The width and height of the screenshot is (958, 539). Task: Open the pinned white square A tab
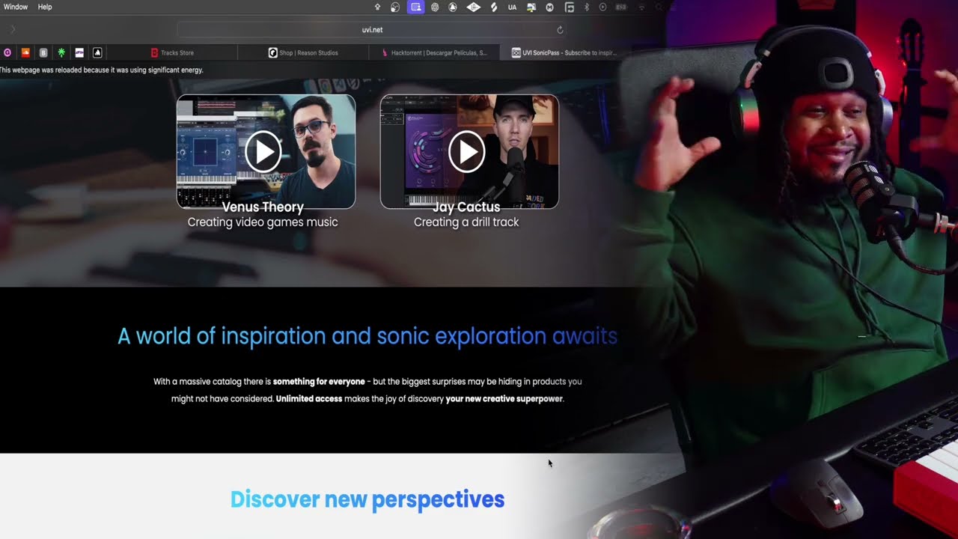click(97, 53)
